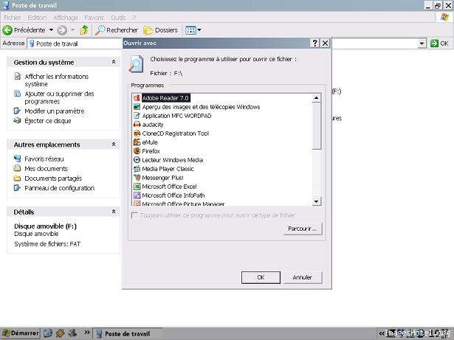Open Documents partagés link
This screenshot has height=340, width=454.
click(x=53, y=178)
